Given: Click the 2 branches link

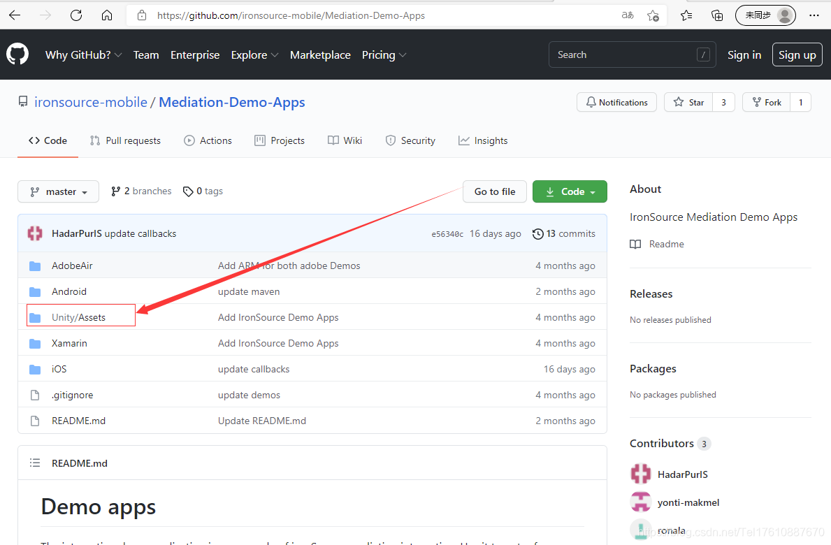Looking at the screenshot, I should (x=141, y=191).
